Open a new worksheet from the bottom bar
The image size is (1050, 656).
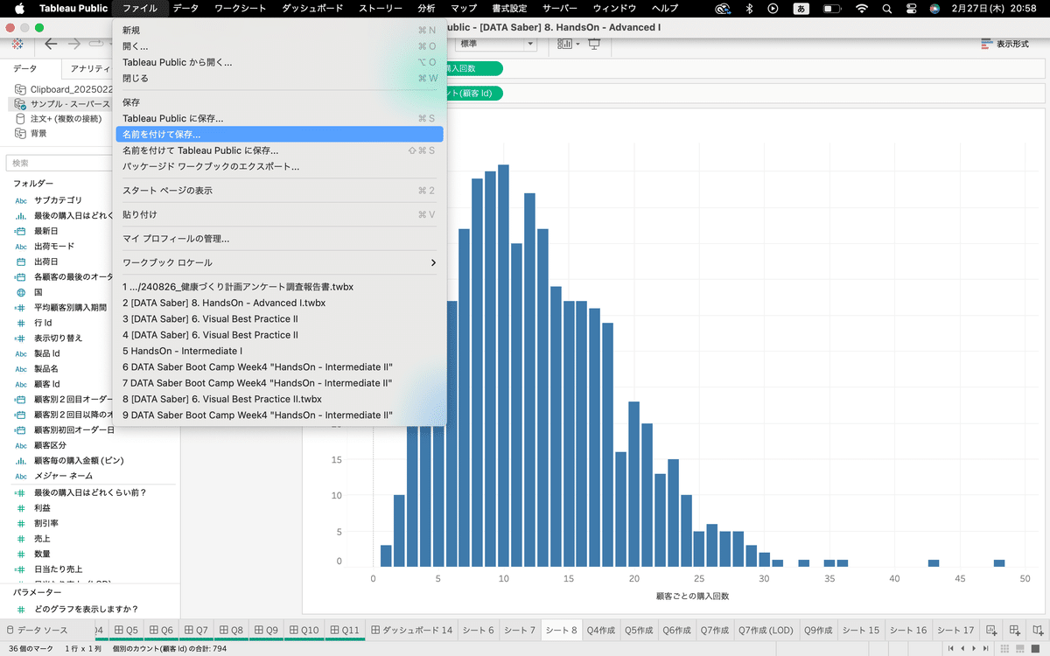(991, 630)
